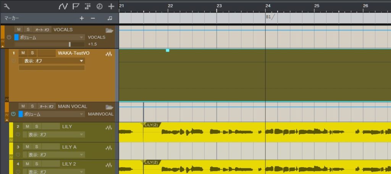Click the waveform icon on LILY A track
391x174 pixels.
[x=108, y=148]
